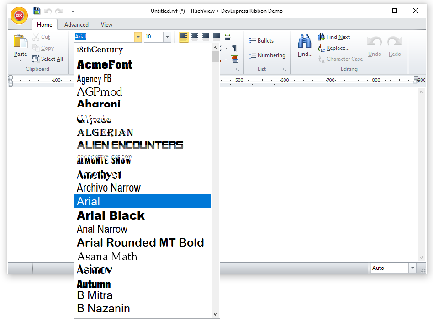Select the Algerian font
Image resolution: width=433 pixels, height=322 pixels.
click(x=143, y=133)
